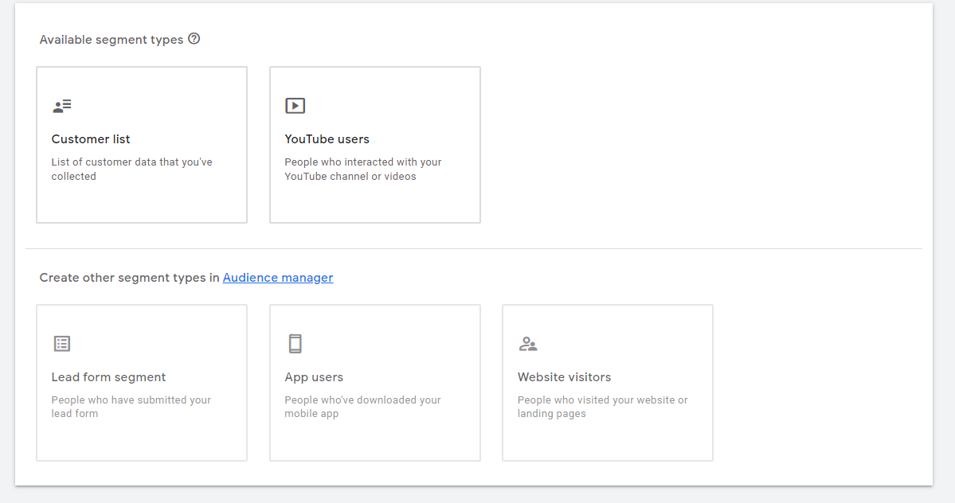Click the YouTube channel or videos description

click(363, 169)
